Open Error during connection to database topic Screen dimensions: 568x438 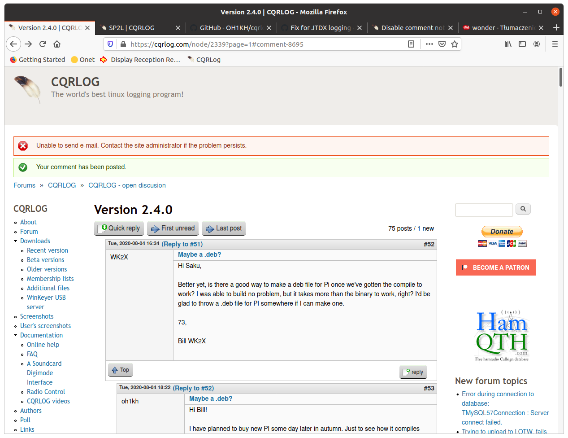(505, 408)
